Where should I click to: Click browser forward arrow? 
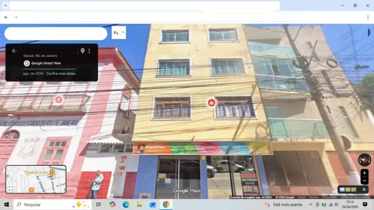(x=15, y=17)
